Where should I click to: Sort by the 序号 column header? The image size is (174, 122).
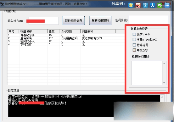pyautogui.click(x=13, y=31)
